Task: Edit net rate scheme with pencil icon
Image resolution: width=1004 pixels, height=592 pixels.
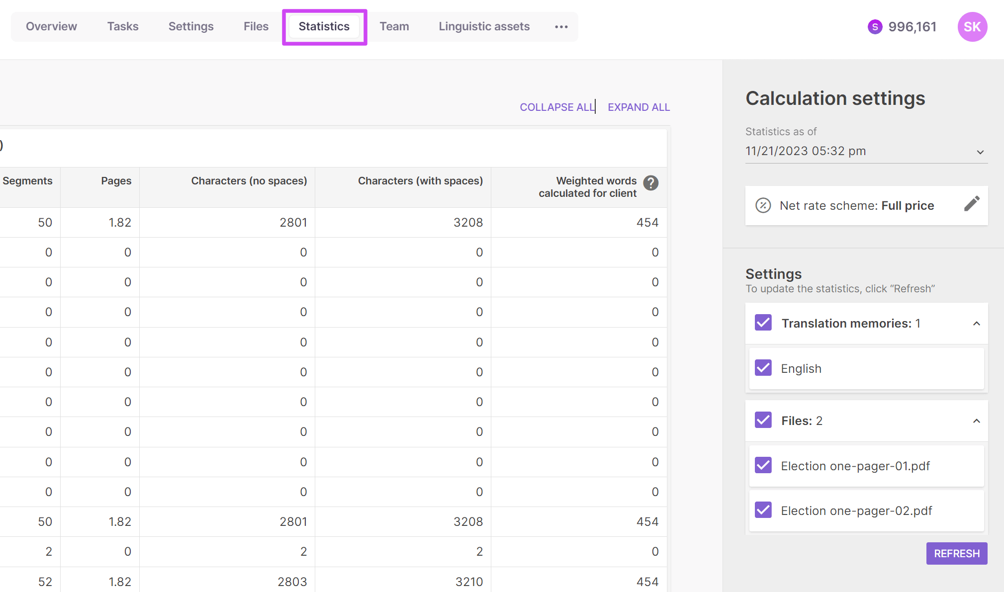Action: point(972,204)
